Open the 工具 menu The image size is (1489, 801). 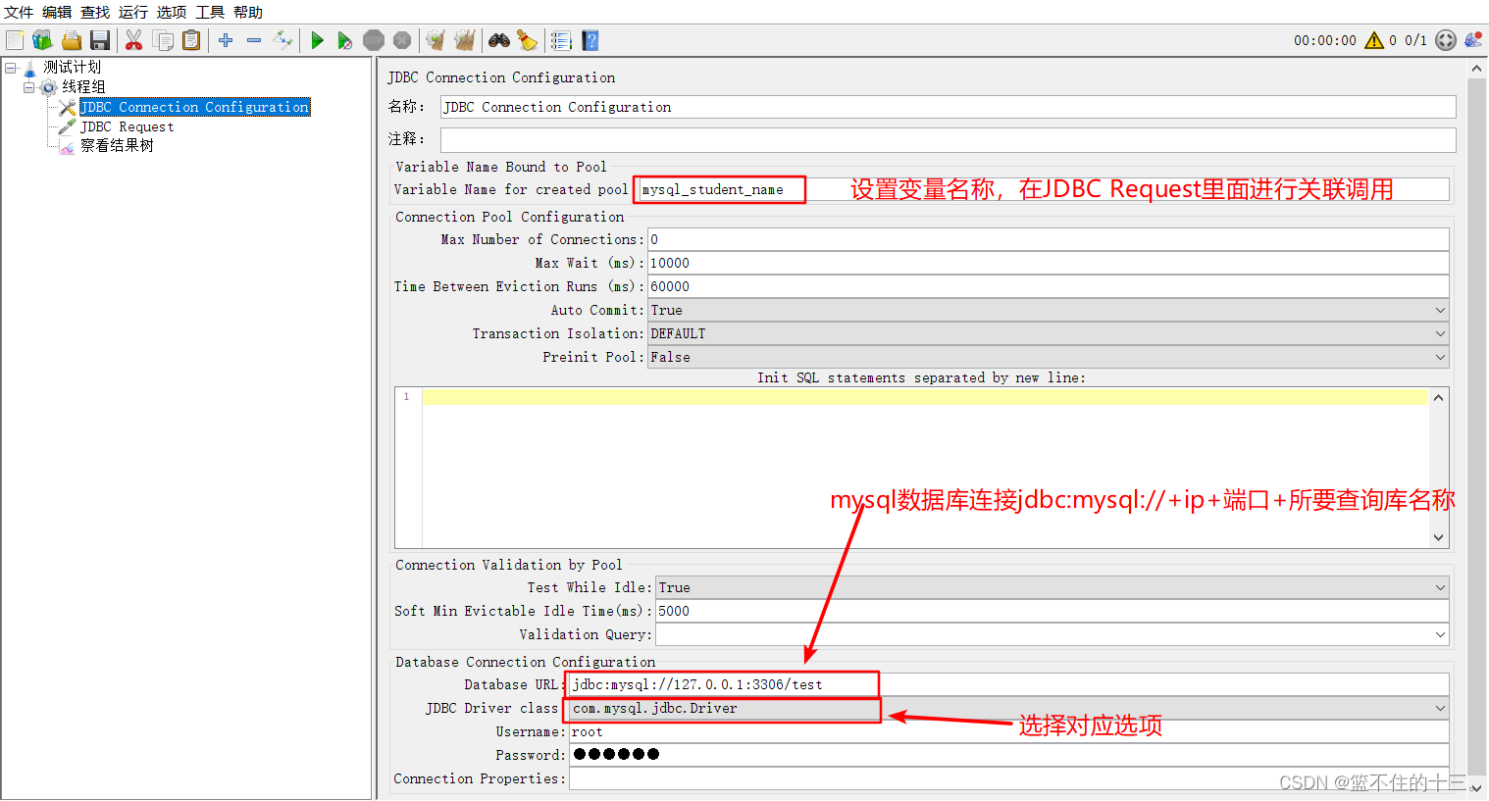coord(210,12)
